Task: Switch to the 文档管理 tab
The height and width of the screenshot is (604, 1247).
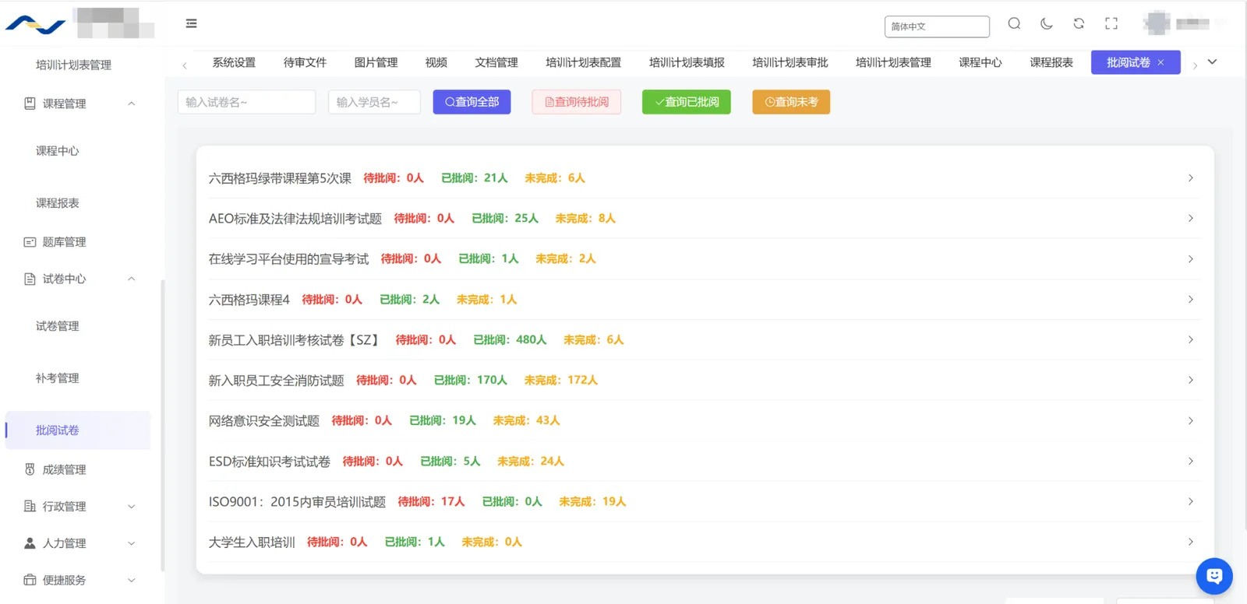Action: [496, 62]
